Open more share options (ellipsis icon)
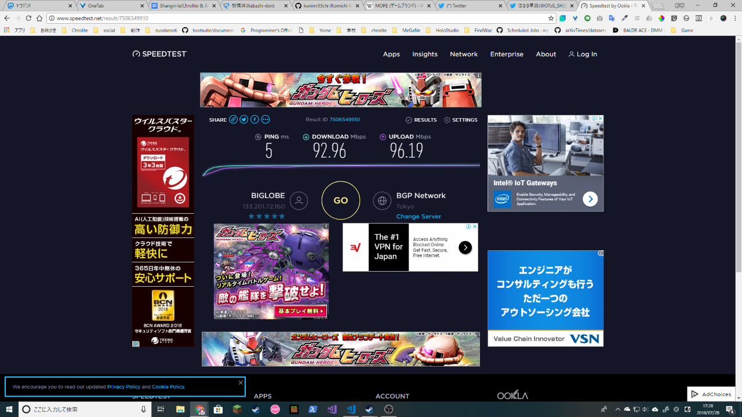The height and width of the screenshot is (417, 742). [x=265, y=120]
